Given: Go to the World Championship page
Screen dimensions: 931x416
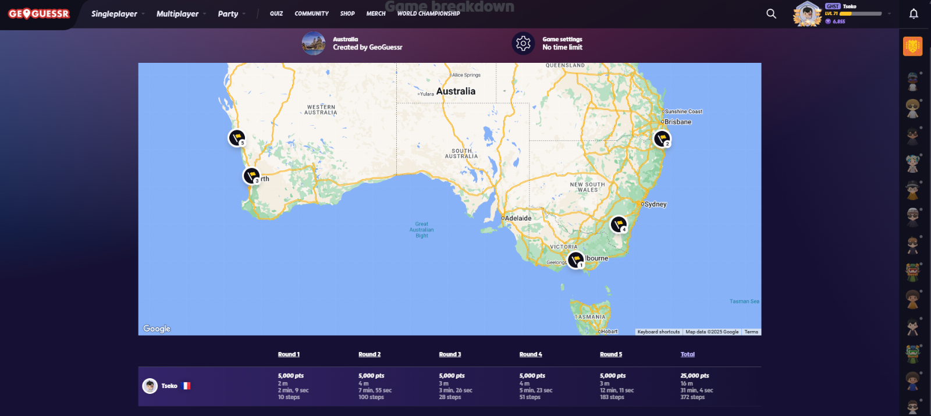Looking at the screenshot, I should coord(428,14).
